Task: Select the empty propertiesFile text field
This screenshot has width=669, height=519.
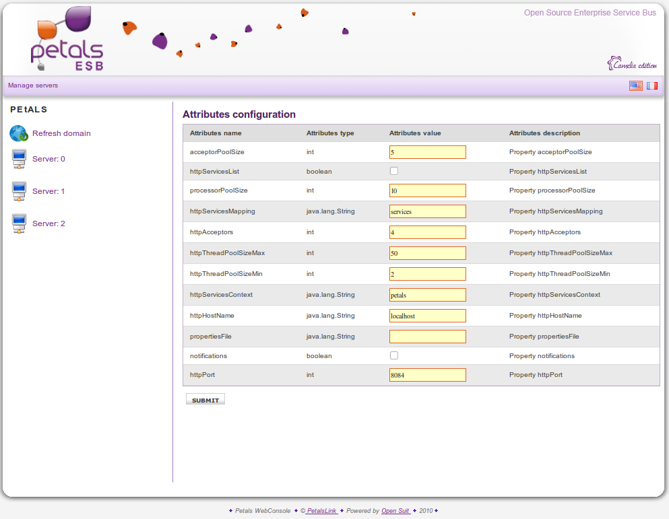Action: pos(427,336)
